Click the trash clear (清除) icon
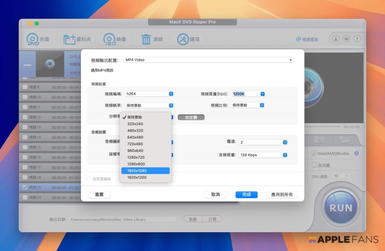The height and width of the screenshot is (251, 385). (x=146, y=39)
